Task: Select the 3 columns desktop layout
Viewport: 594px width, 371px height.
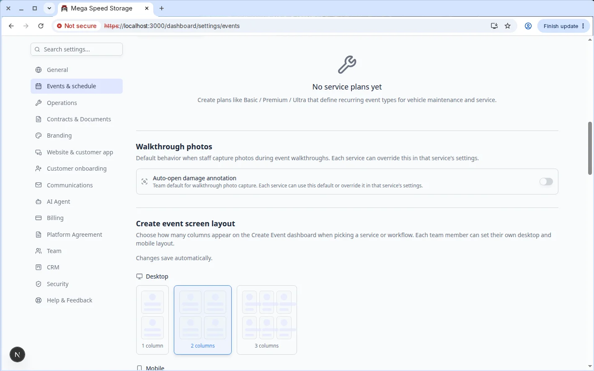Action: (x=267, y=320)
